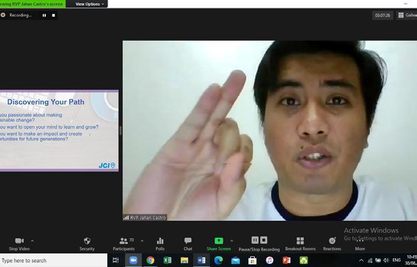Open Excel from the taskbar
417x267 pixels.
click(167, 260)
